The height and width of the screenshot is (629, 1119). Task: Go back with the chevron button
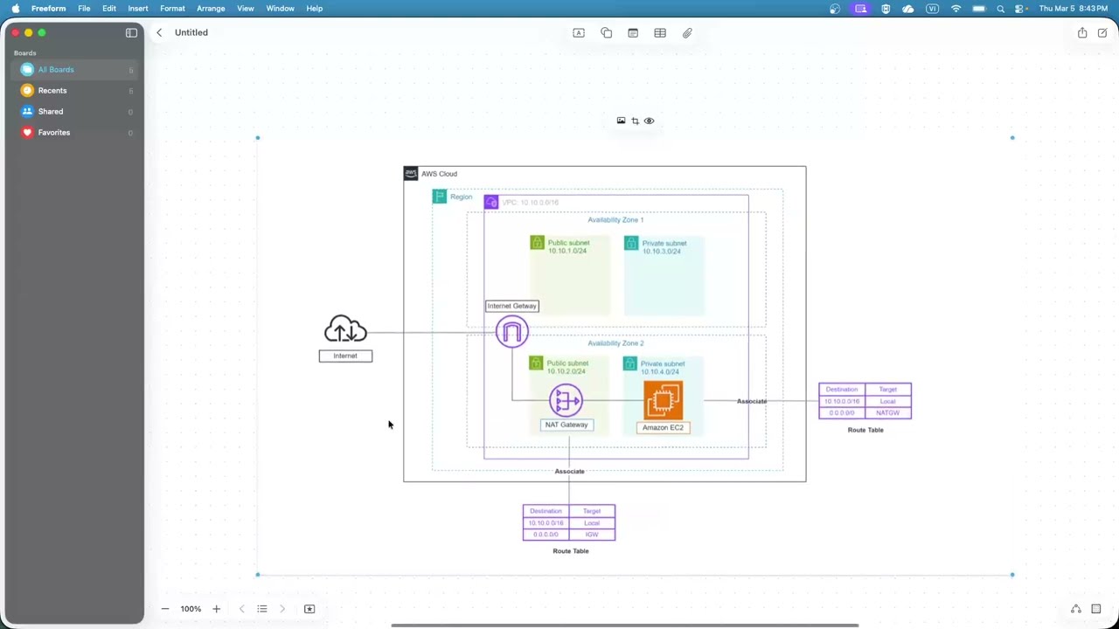[159, 32]
